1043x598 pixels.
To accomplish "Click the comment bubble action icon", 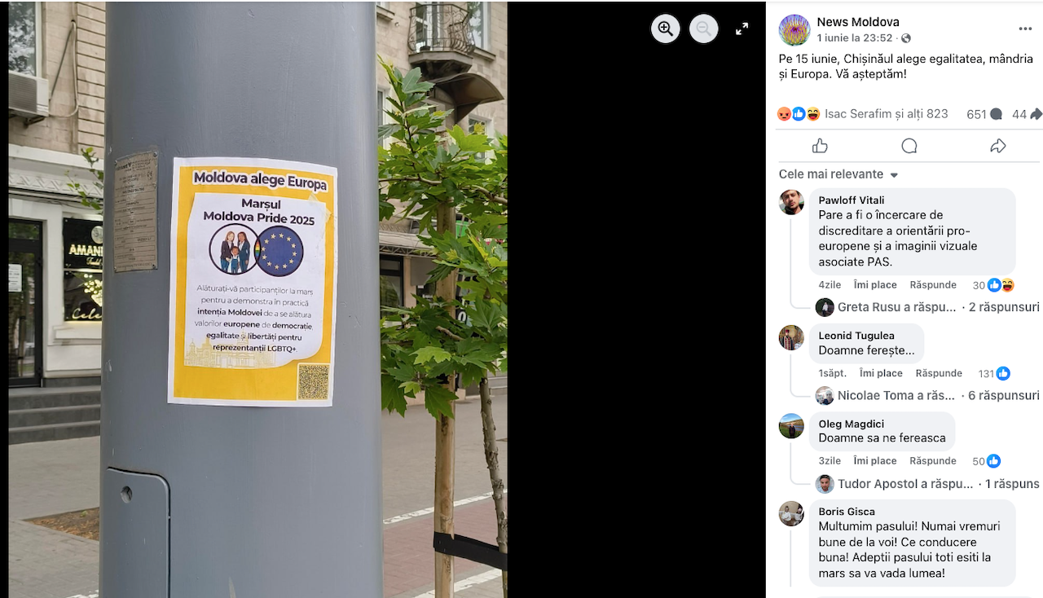I will click(x=909, y=146).
